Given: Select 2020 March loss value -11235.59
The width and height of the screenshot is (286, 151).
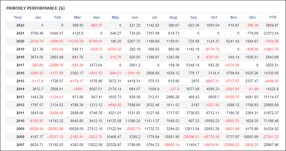Looking at the screenshot, I should coord(75,41).
